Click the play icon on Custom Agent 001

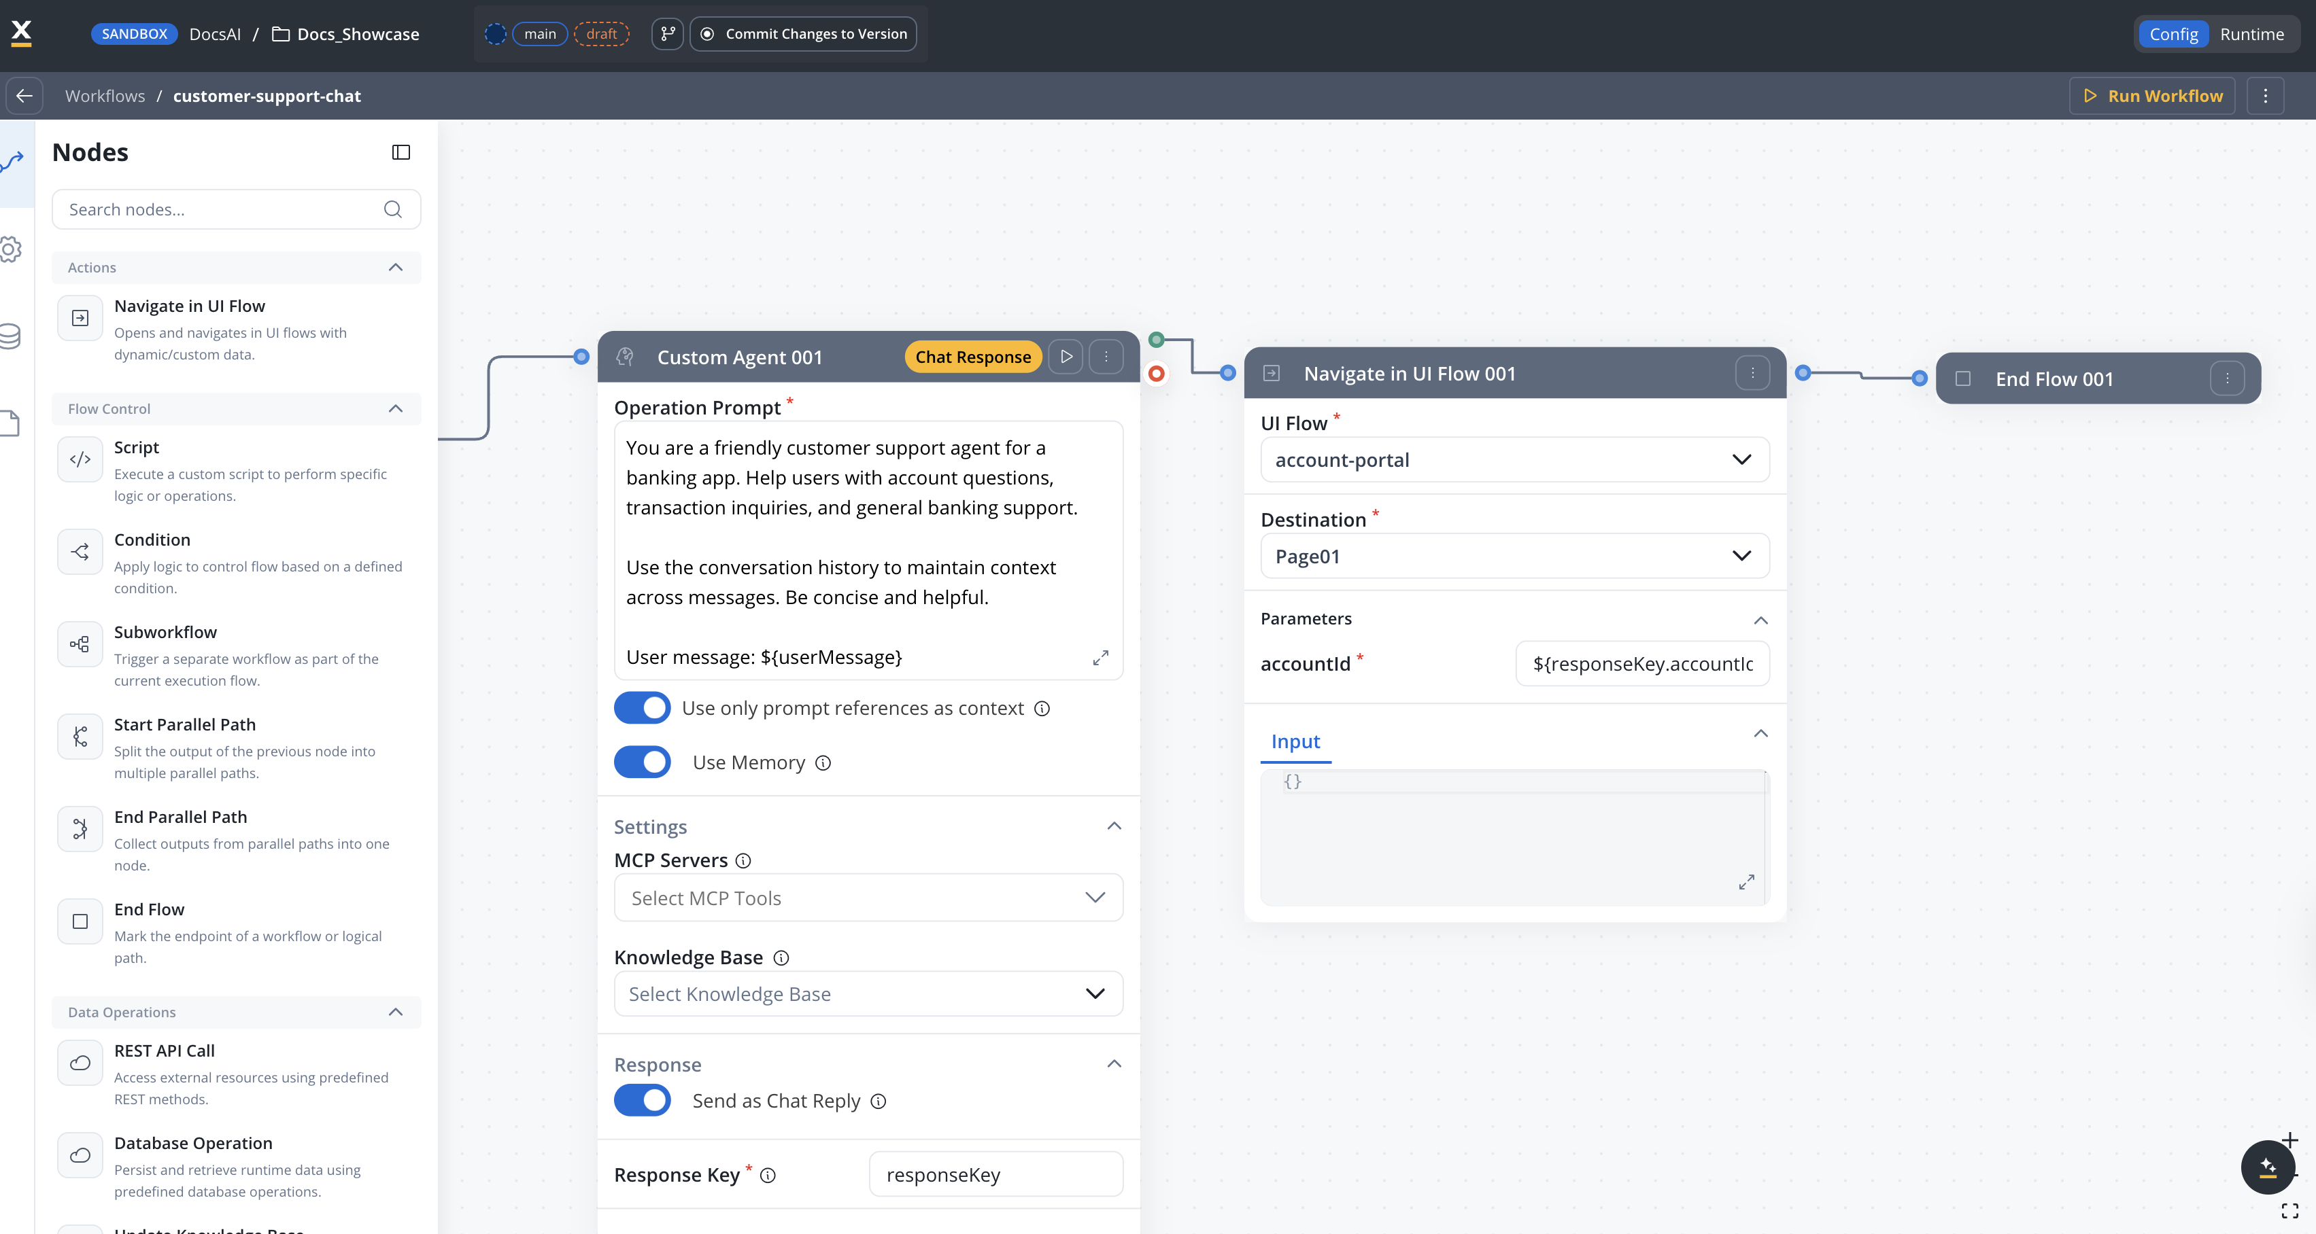[x=1066, y=357]
